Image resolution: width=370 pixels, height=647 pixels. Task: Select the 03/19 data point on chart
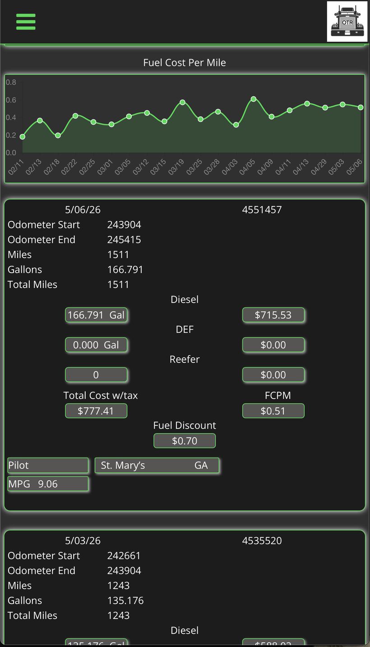(x=182, y=102)
